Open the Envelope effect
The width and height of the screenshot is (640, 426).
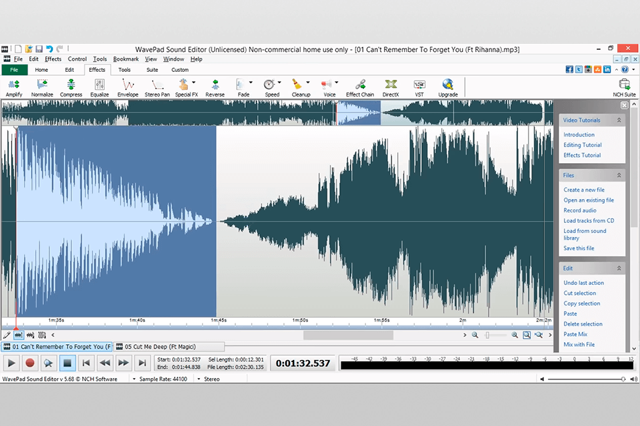click(128, 88)
